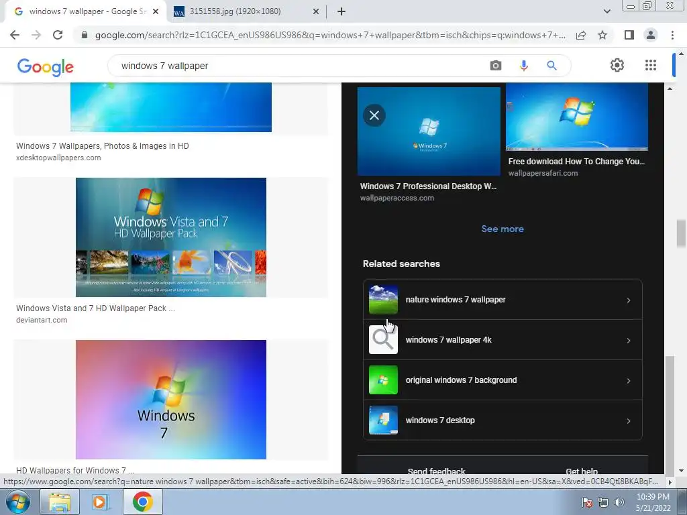687x515 pixels.
Task: Open nature windows 7 wallpaper related search
Action: pos(503,300)
